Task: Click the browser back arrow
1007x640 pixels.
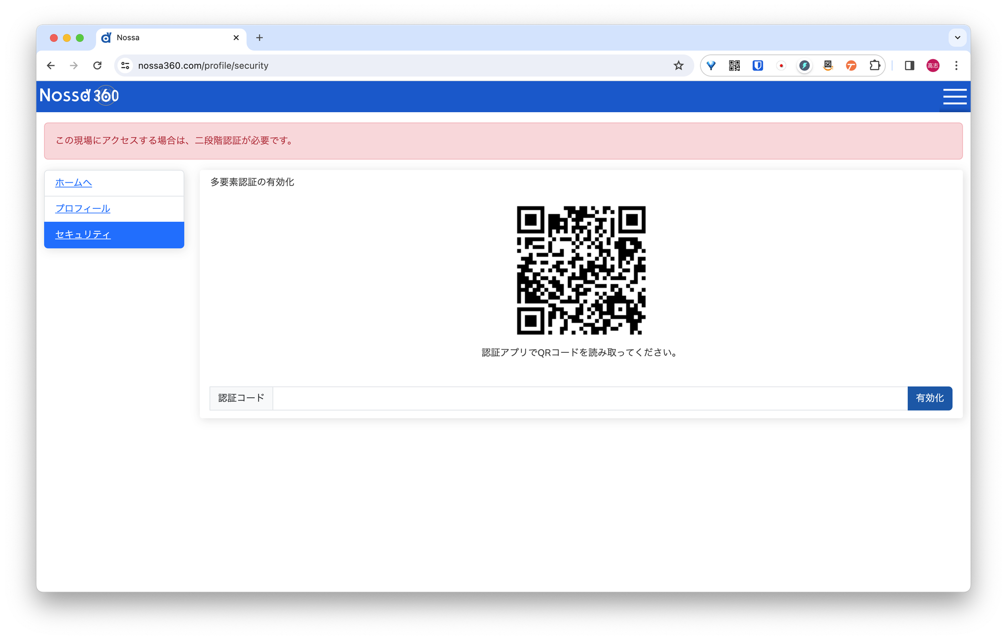Action: click(51, 65)
